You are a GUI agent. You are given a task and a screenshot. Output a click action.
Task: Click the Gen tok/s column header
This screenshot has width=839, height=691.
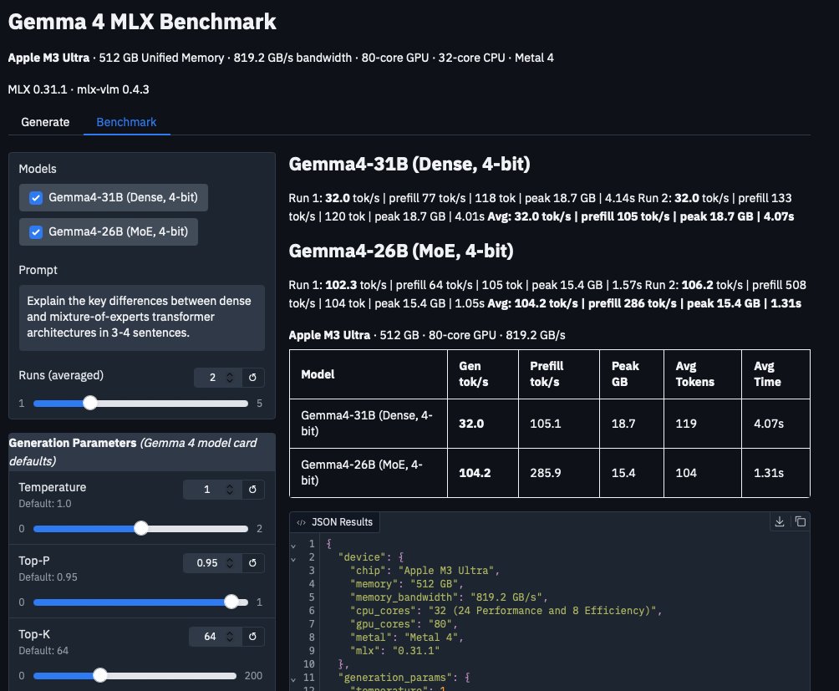tap(483, 374)
